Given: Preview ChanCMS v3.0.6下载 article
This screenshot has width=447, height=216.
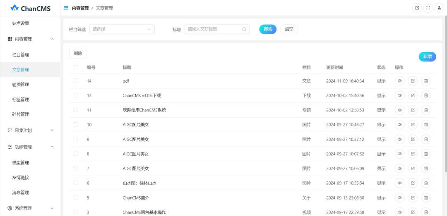Looking at the screenshot, I should [x=400, y=95].
